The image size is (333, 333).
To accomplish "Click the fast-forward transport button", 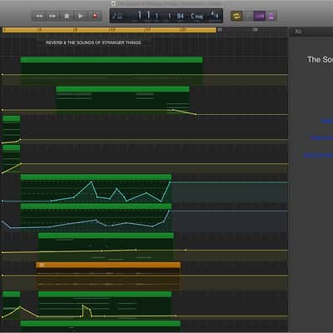I will pyautogui.click(x=52, y=16).
